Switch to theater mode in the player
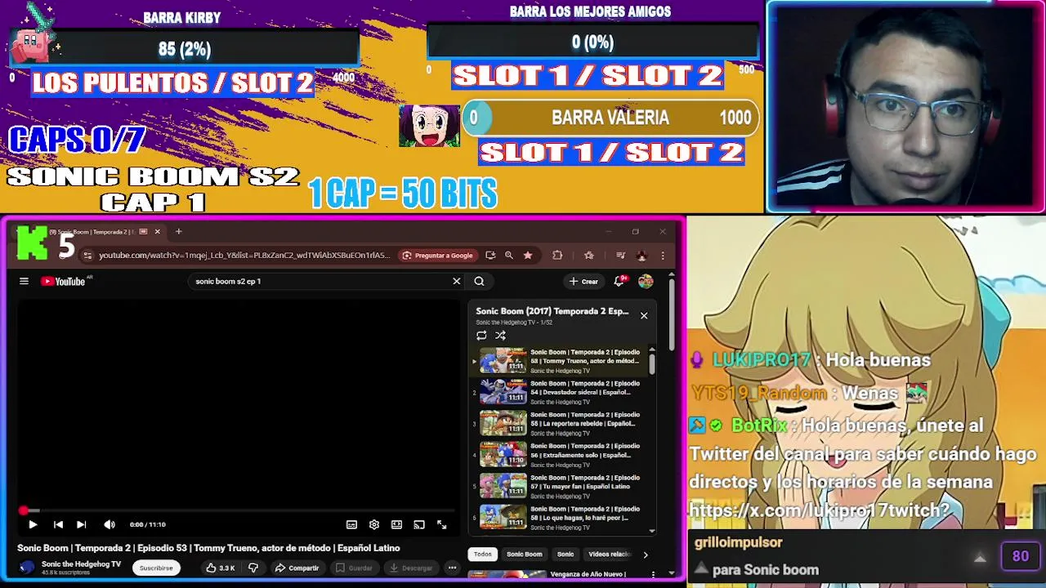 click(396, 524)
